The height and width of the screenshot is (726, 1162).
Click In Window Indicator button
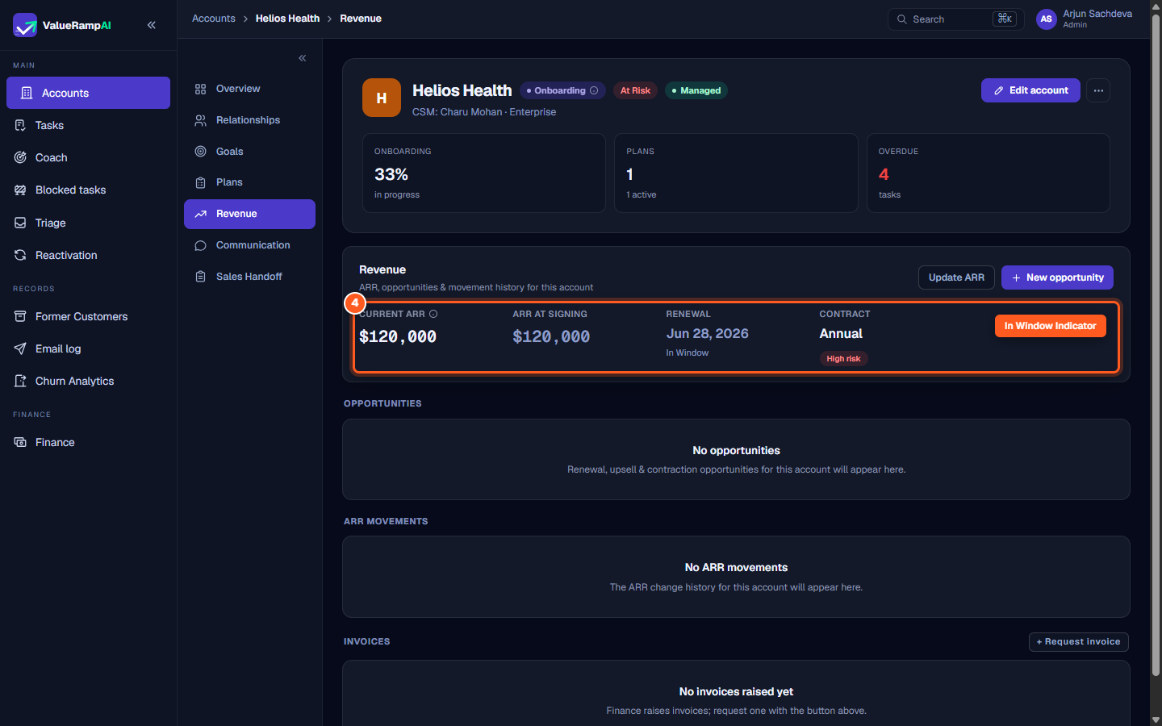pyautogui.click(x=1050, y=326)
